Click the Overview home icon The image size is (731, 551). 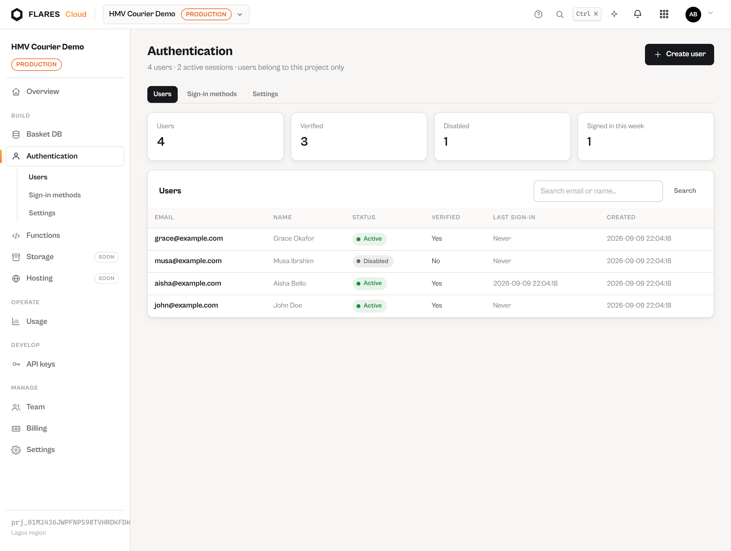pyautogui.click(x=16, y=91)
